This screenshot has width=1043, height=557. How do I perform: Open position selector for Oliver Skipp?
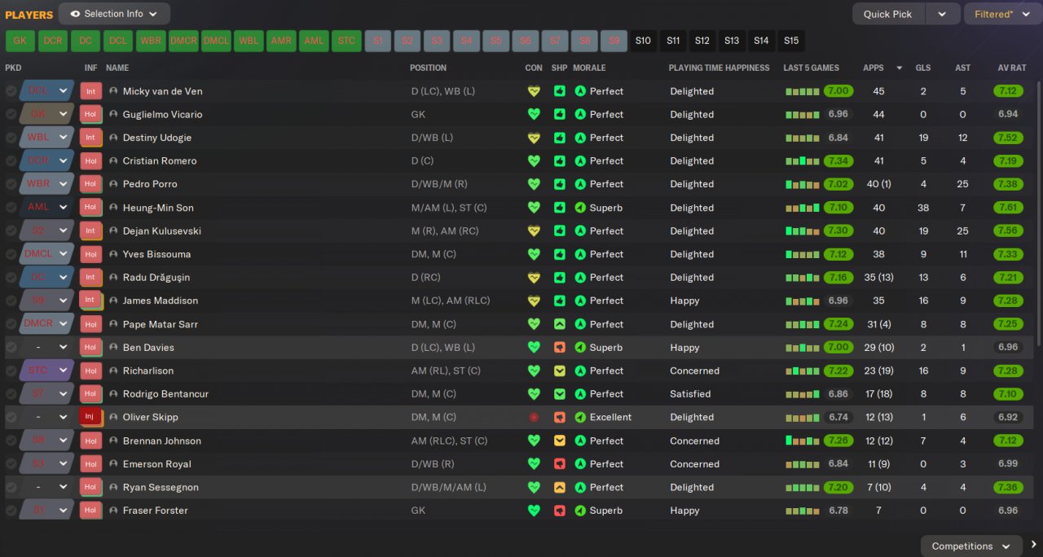[47, 417]
